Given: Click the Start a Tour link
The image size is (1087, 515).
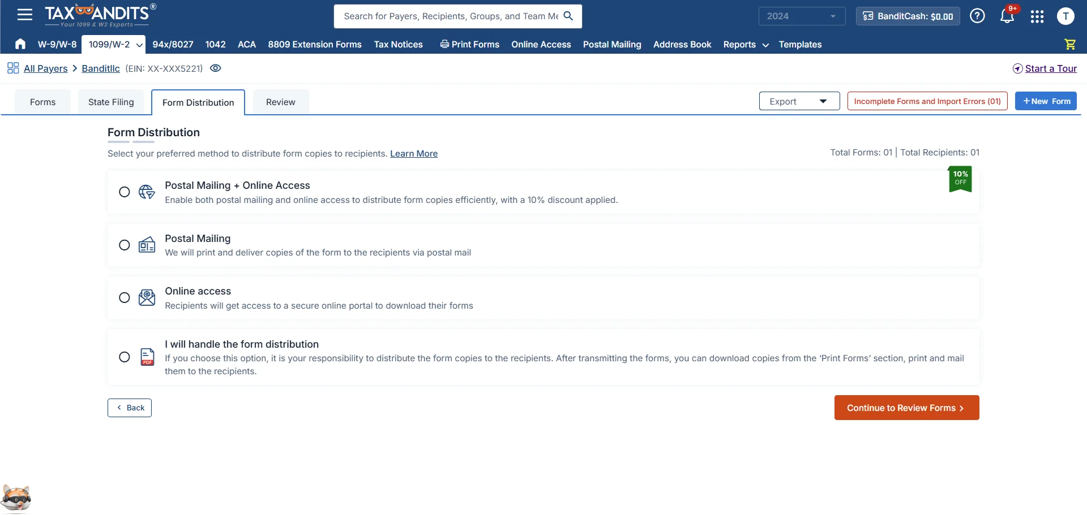Looking at the screenshot, I should tap(1051, 68).
